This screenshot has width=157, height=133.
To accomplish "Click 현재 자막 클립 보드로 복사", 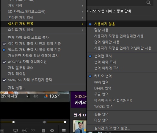I will coord(43,38).
